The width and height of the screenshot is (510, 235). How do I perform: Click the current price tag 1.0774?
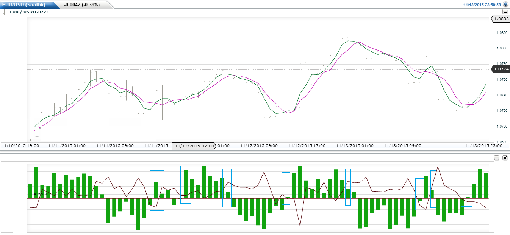tap(500, 69)
